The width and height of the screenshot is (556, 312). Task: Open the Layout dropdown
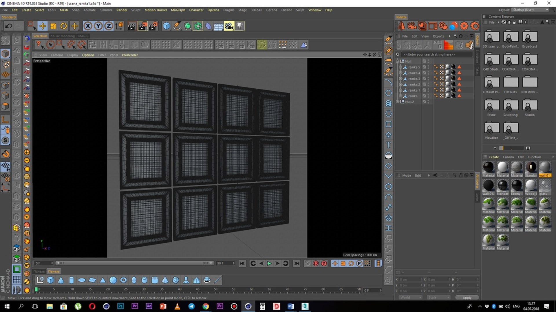click(x=530, y=10)
